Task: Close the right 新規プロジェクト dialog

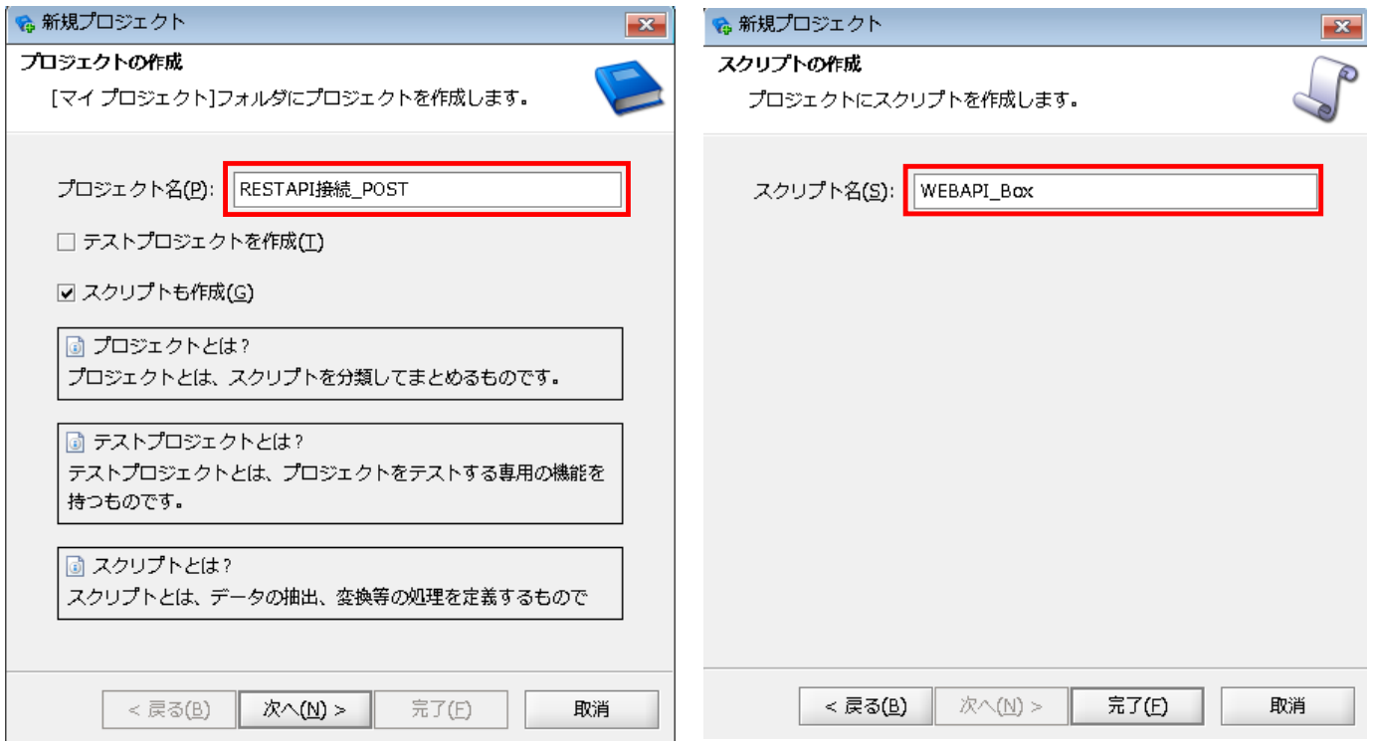Action: coord(1343,25)
